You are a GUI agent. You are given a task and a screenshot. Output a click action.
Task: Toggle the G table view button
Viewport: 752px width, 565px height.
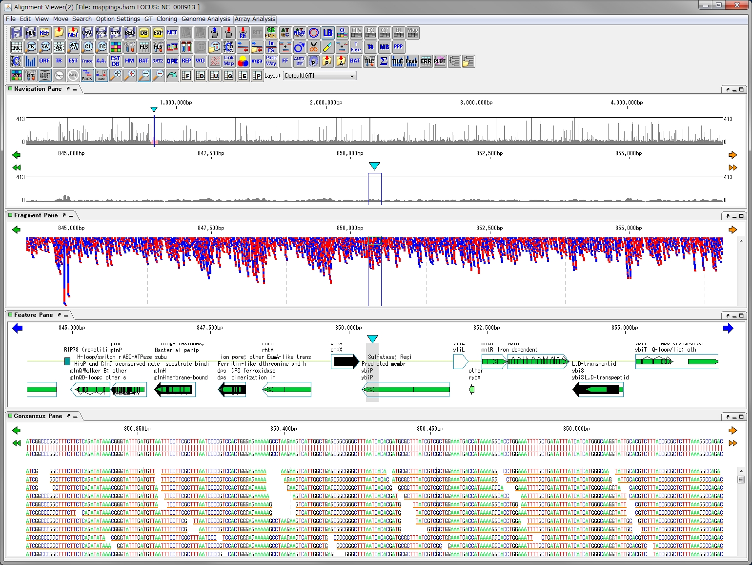pyautogui.click(x=229, y=75)
